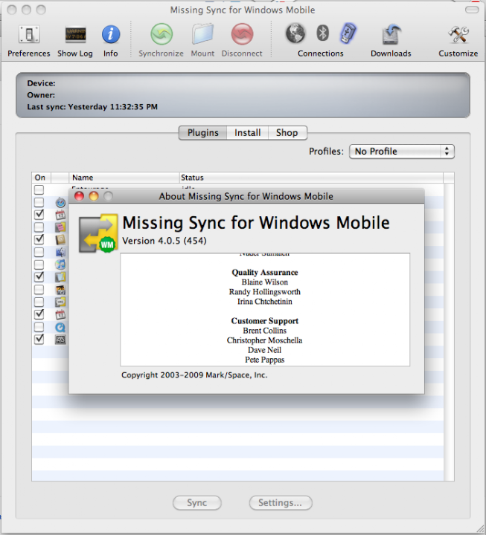Open the blue Info icon
This screenshot has height=535, width=486.
111,34
